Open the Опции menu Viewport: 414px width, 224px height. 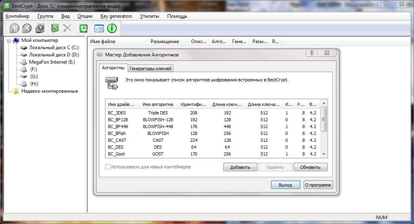85,16
